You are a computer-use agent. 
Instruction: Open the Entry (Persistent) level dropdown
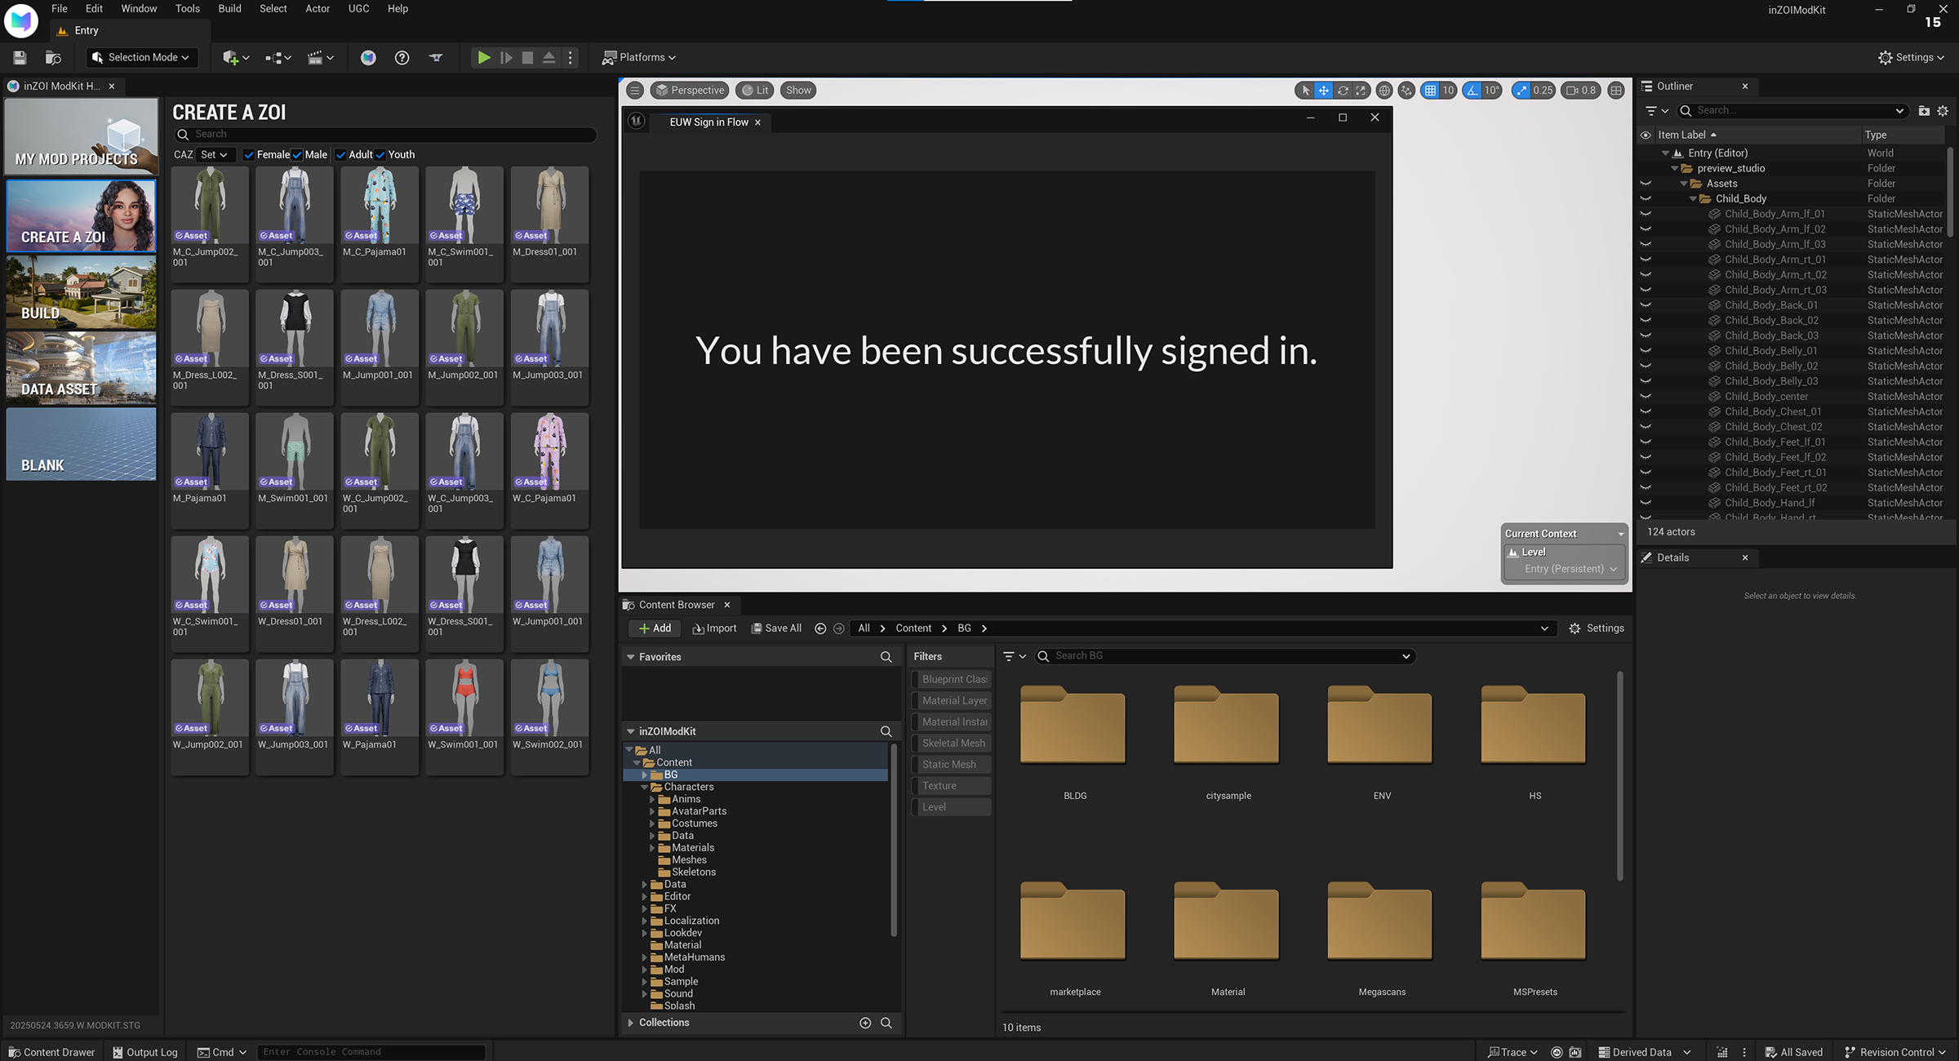pos(1570,569)
